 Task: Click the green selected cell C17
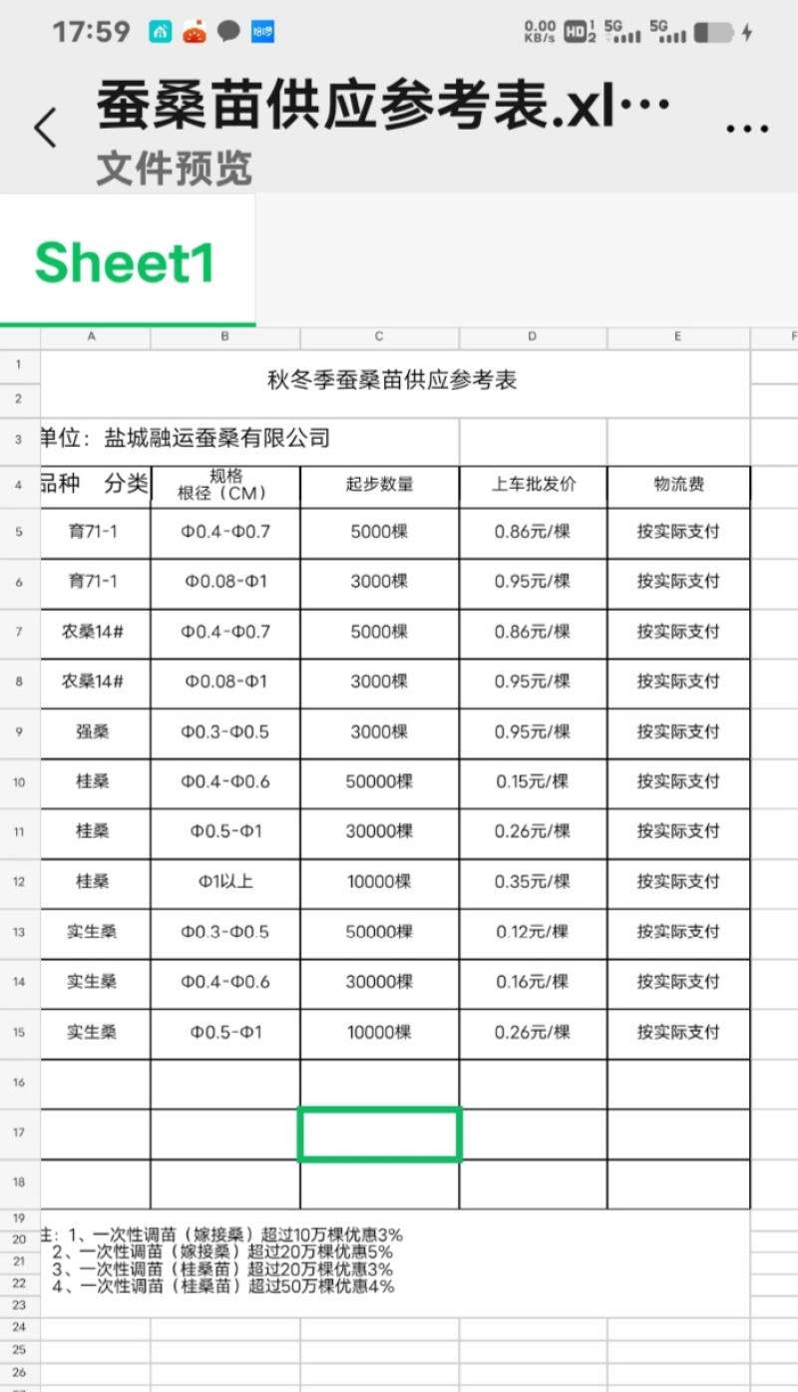(379, 1135)
